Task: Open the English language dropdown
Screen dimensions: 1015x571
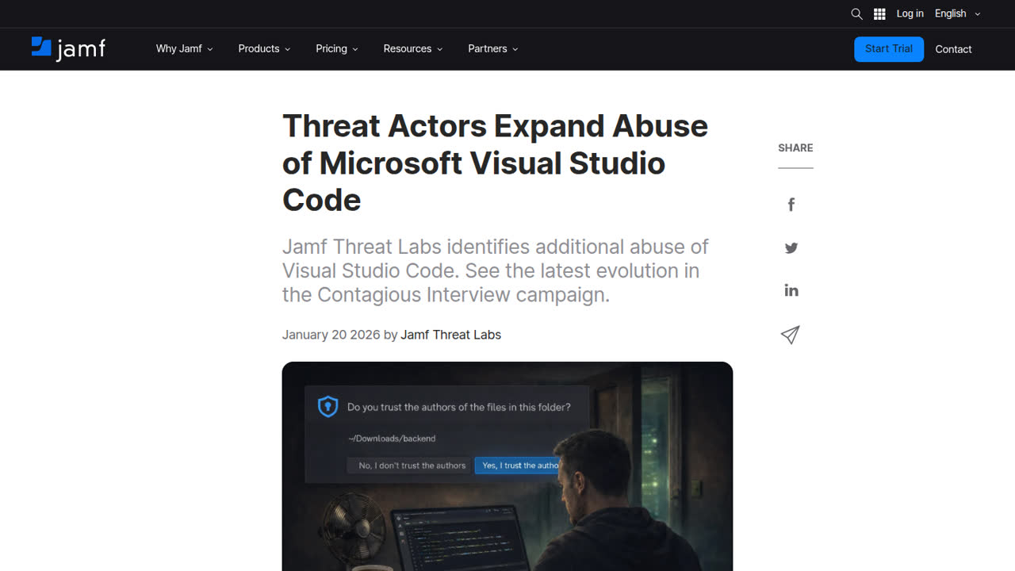Action: [x=958, y=13]
